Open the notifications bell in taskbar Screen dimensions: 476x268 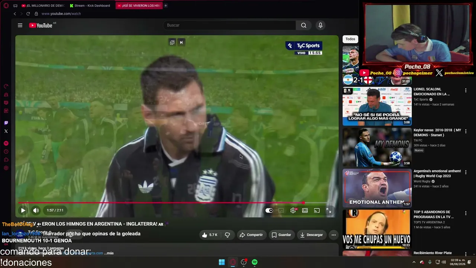[x=469, y=262]
